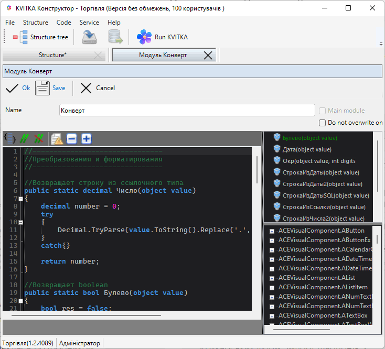Click the components tree vertical scrollbar

click(377, 238)
